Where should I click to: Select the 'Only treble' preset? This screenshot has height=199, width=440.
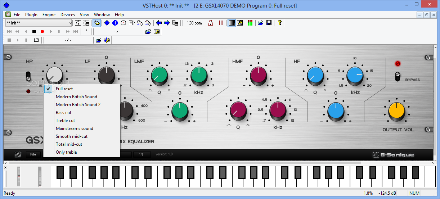82,152
